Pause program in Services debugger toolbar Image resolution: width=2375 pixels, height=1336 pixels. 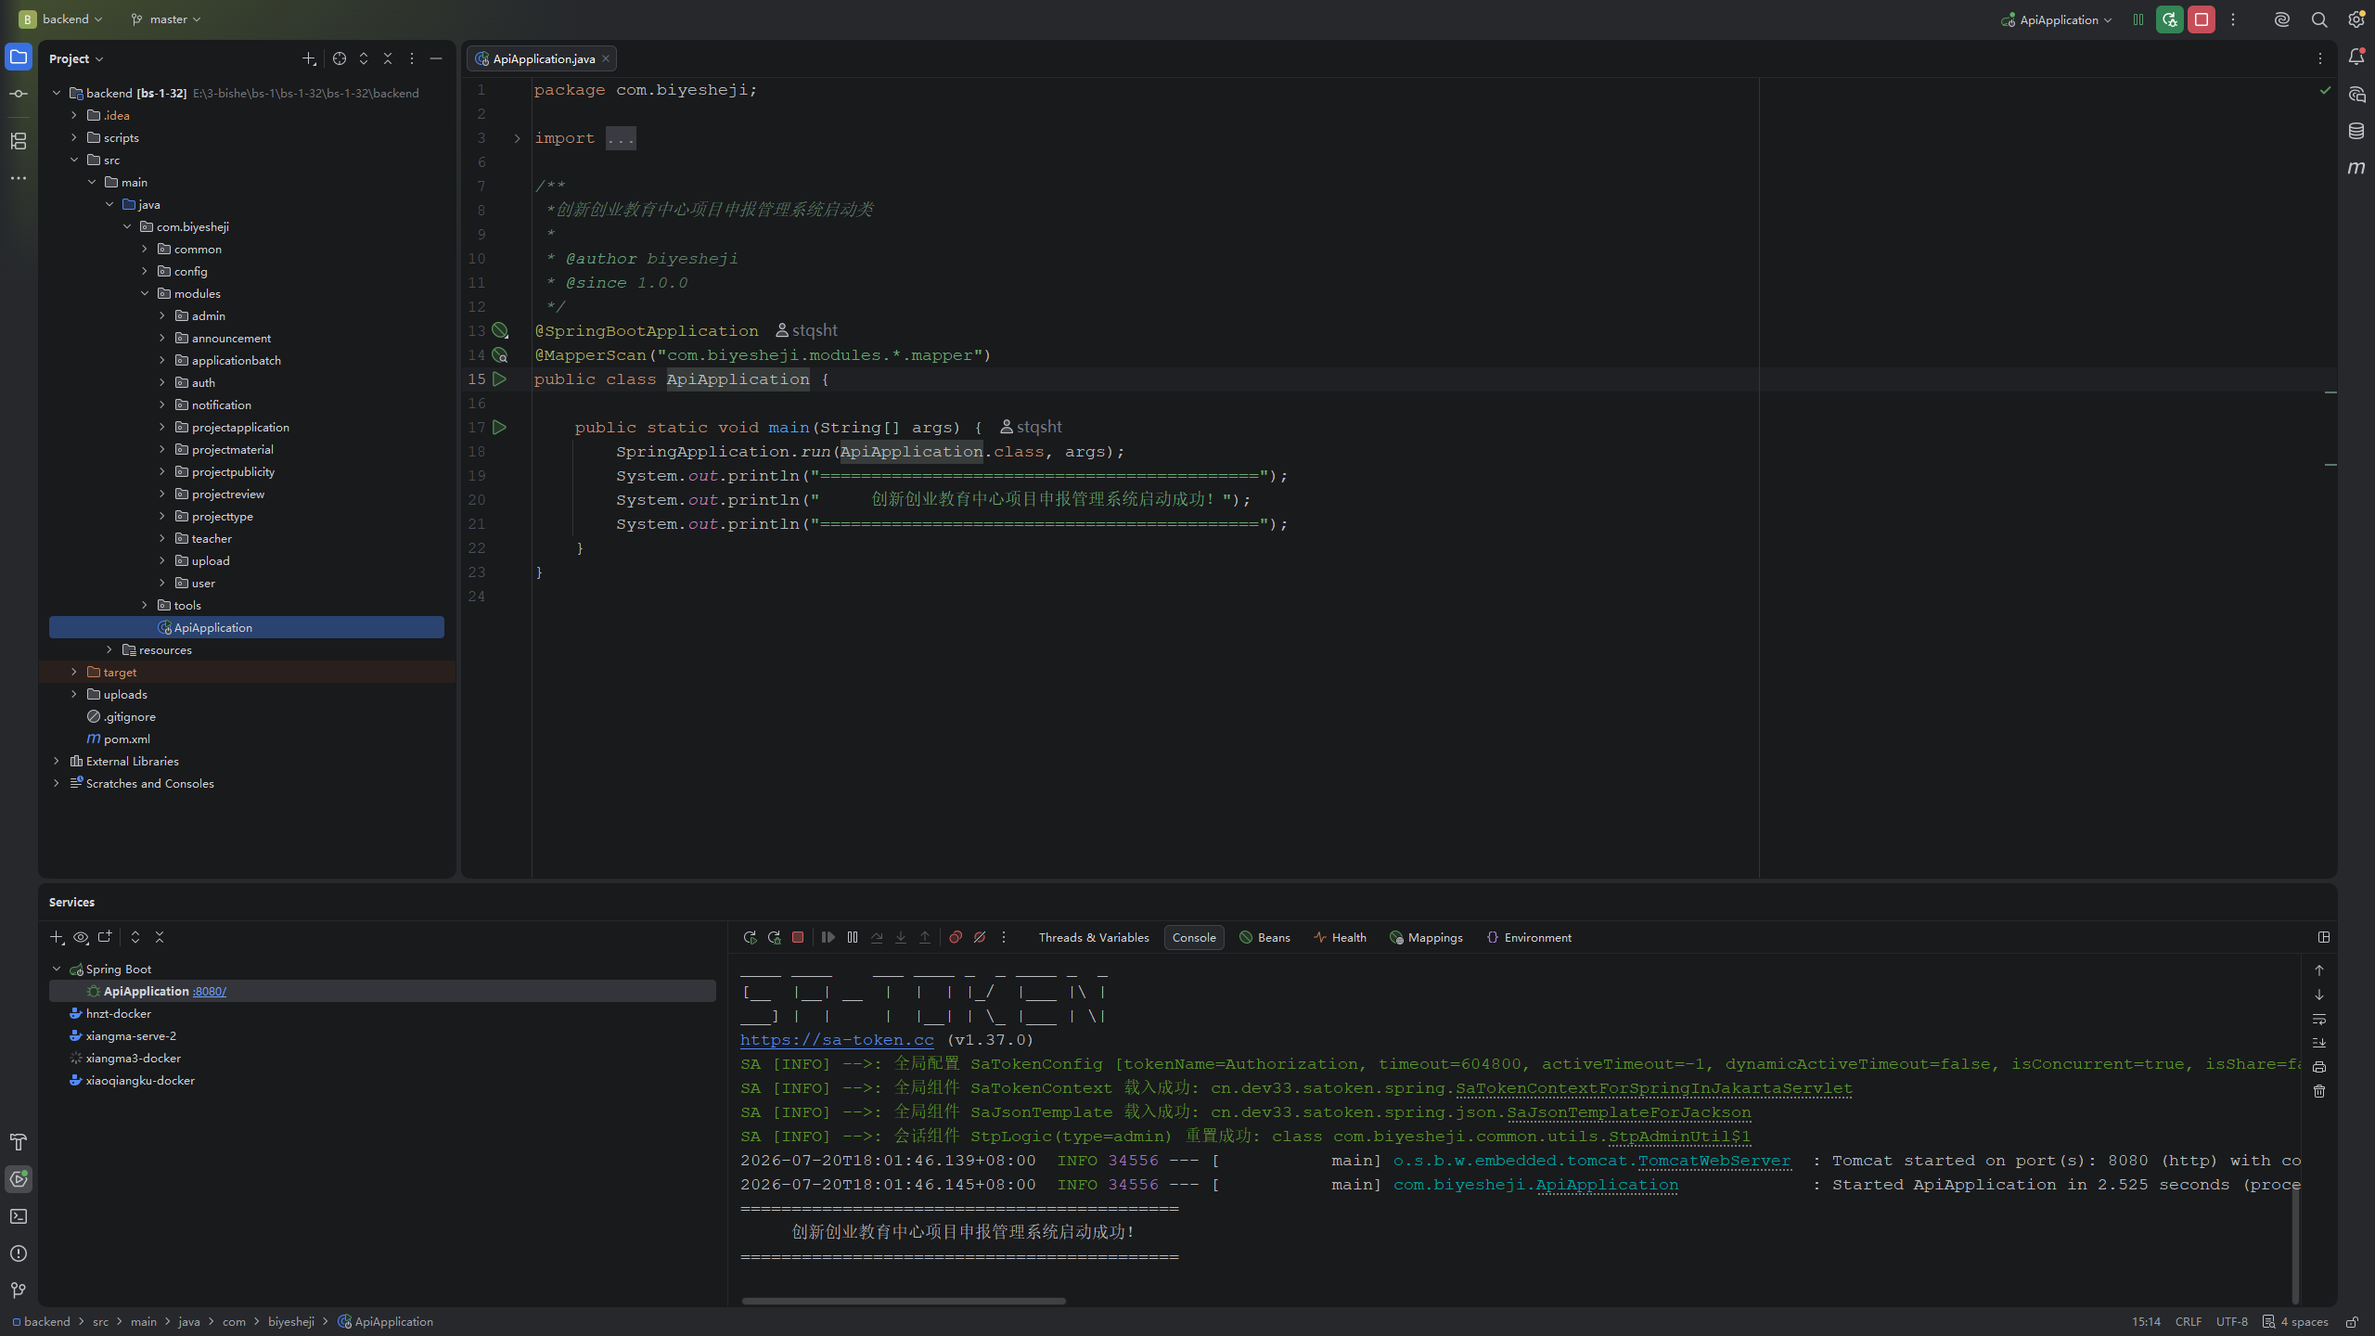click(853, 937)
